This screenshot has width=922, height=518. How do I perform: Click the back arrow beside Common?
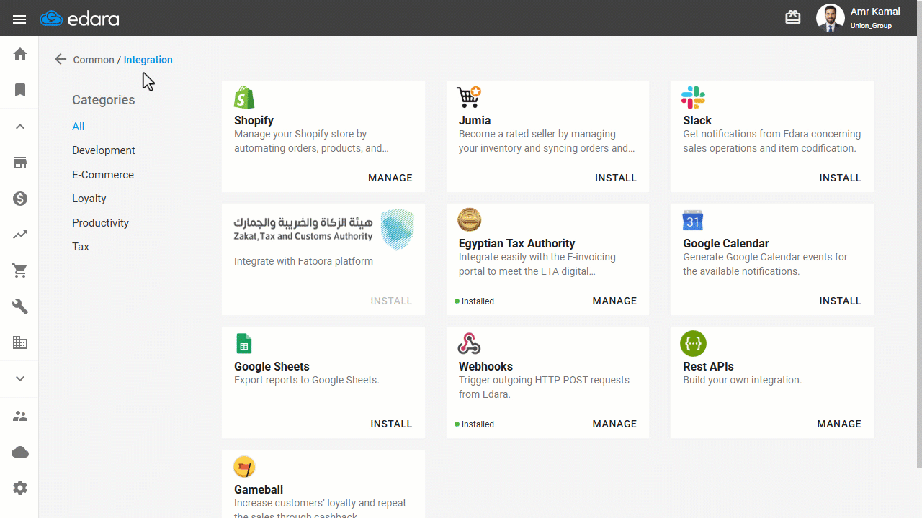pos(61,60)
